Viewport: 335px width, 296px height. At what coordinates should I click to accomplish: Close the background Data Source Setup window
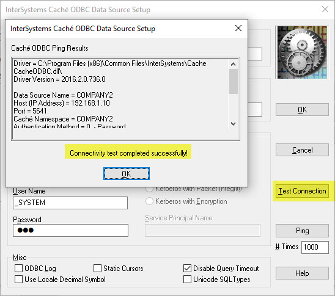[325, 9]
